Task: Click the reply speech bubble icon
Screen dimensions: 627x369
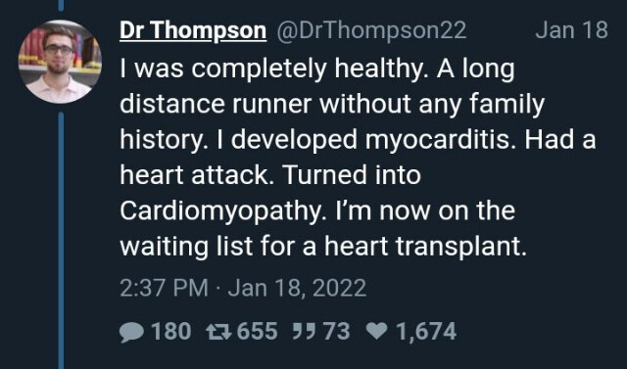Action: 132,332
